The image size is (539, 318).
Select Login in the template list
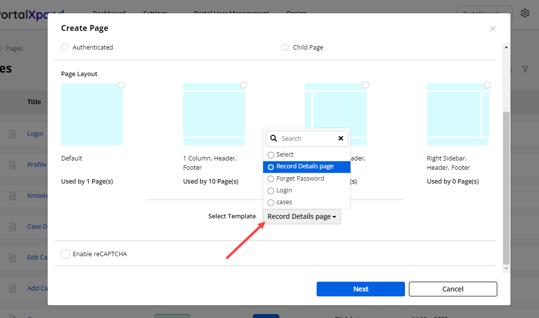tap(284, 190)
